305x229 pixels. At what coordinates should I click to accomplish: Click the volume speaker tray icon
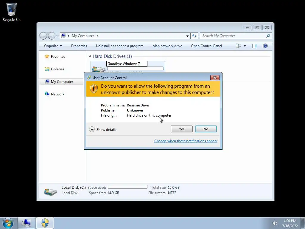pyautogui.click(x=275, y=223)
